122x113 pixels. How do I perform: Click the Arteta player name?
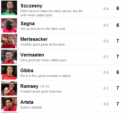[27, 102]
